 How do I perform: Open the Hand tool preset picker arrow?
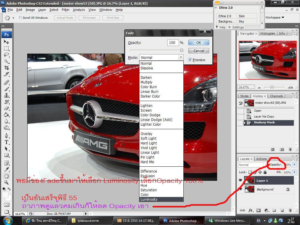click(13, 18)
